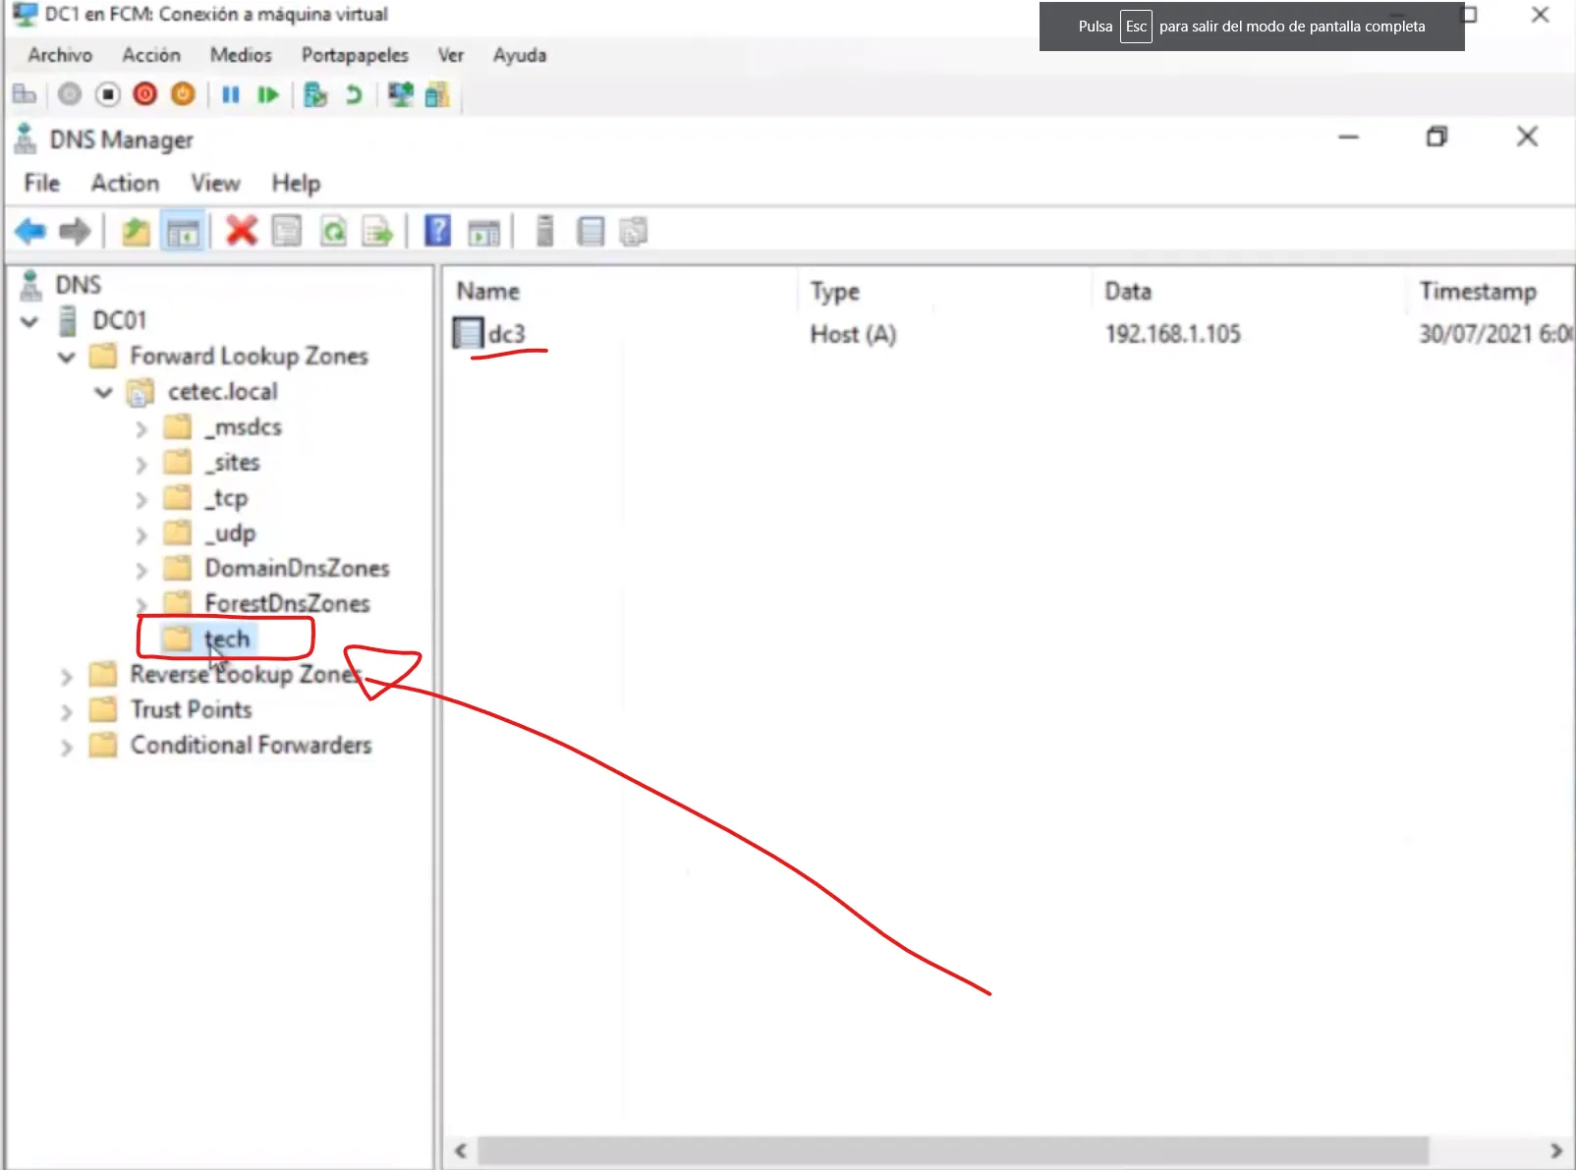Expand the Reverse Lookup Zones node
Screen dimensions: 1576x1170
tap(66, 676)
